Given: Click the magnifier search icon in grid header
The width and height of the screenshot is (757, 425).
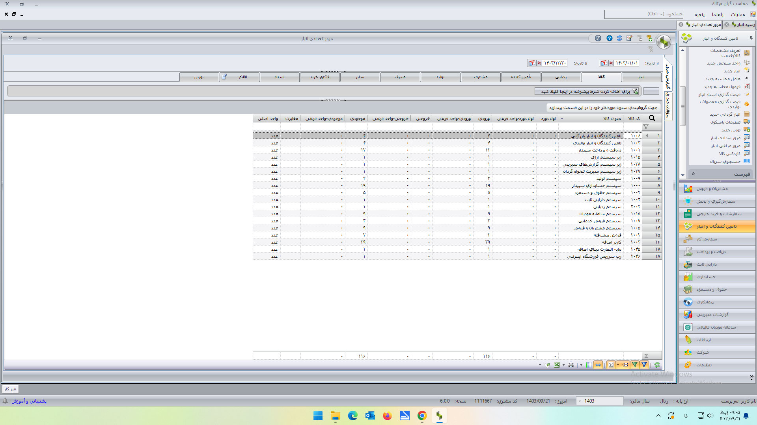Looking at the screenshot, I should coord(652,118).
